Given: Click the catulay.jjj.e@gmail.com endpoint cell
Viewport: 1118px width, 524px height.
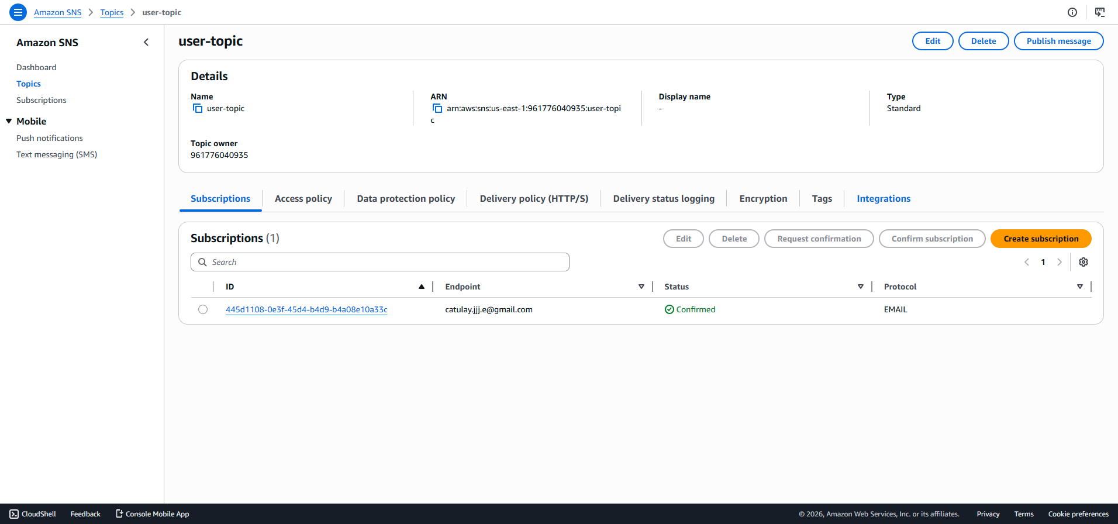Looking at the screenshot, I should tap(489, 309).
